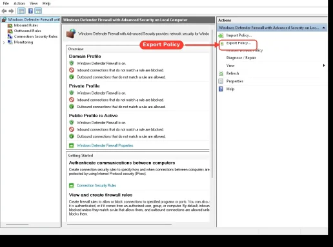Open the File menu
The height and width of the screenshot is (247, 333).
[6, 3]
